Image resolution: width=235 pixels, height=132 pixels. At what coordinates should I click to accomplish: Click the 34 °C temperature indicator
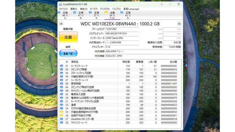[68, 54]
